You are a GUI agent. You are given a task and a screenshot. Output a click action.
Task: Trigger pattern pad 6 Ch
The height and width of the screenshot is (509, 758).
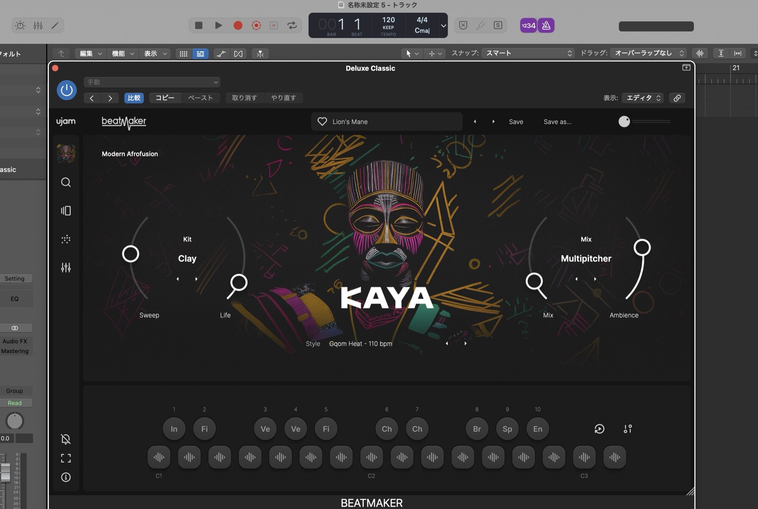pos(387,429)
